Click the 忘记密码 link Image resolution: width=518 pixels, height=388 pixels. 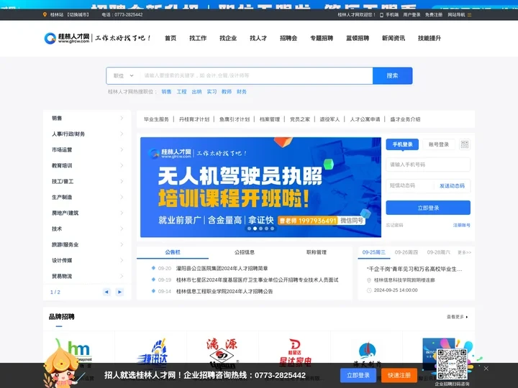(x=394, y=226)
